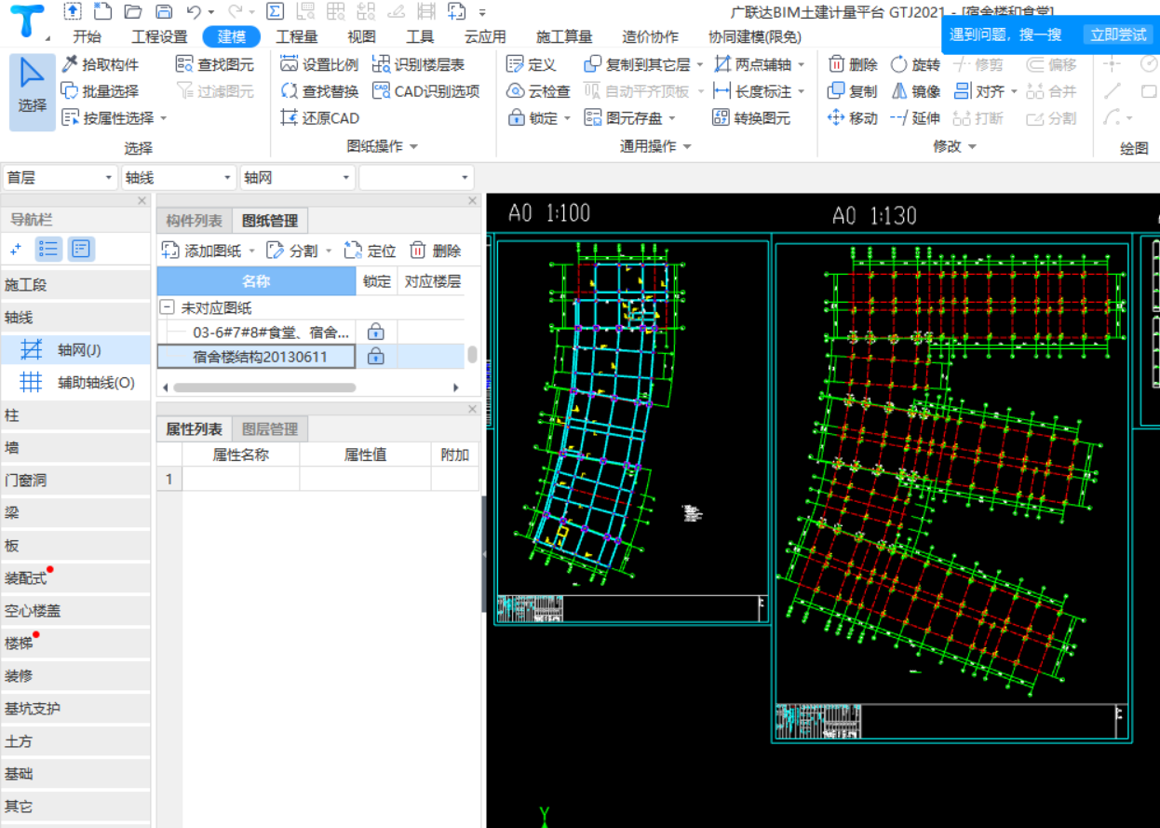
Task: Click the sigma summary calculation icon
Action: click(275, 11)
